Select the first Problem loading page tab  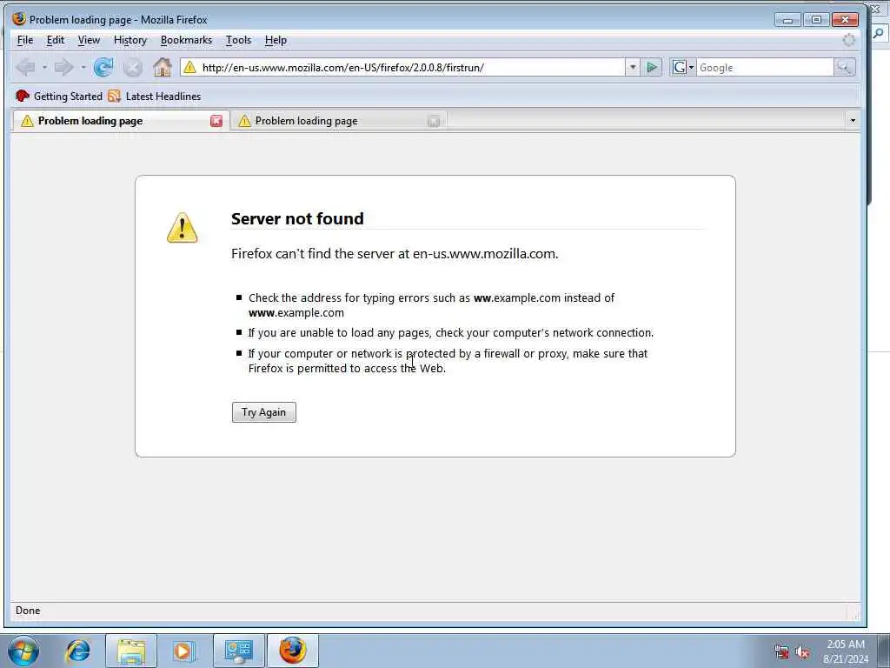tap(120, 121)
